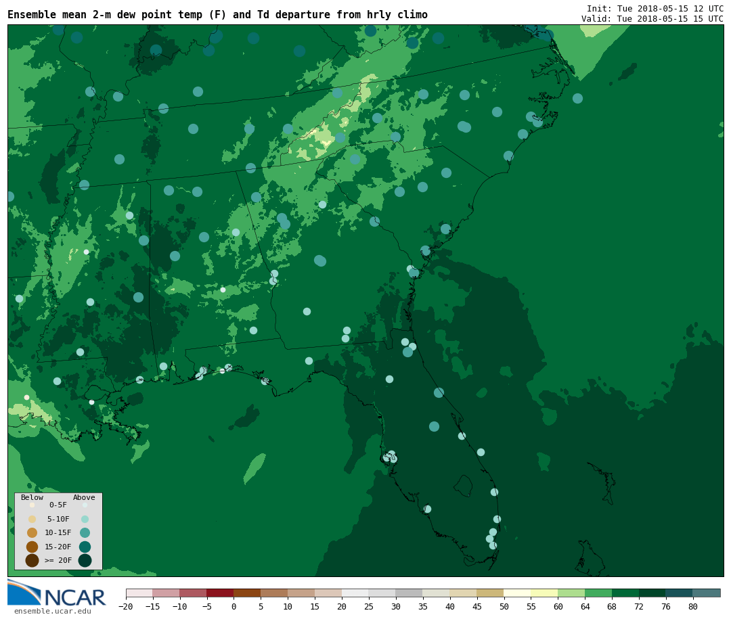Image resolution: width=731 pixels, height=619 pixels.
Task: Click the Below >= 20F dark brown circle
Action: pos(32,560)
